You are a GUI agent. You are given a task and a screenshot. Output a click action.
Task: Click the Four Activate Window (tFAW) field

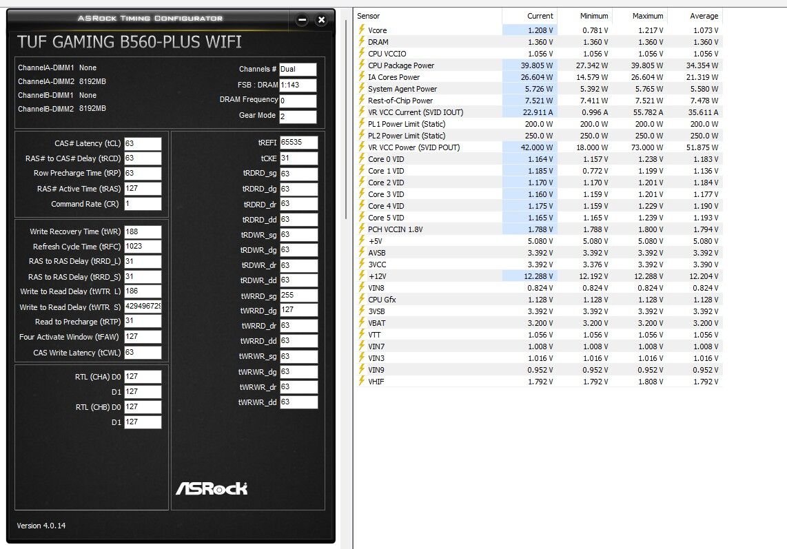(143, 337)
